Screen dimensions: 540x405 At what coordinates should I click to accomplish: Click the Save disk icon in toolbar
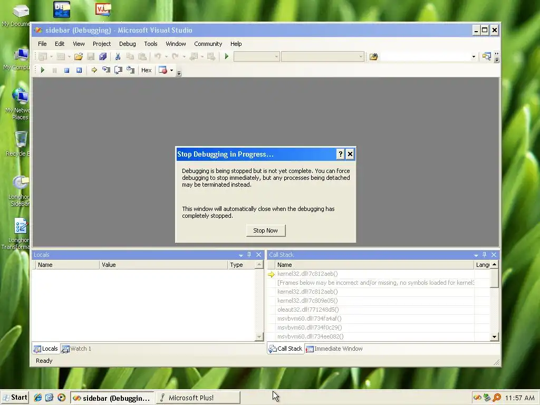(x=91, y=56)
